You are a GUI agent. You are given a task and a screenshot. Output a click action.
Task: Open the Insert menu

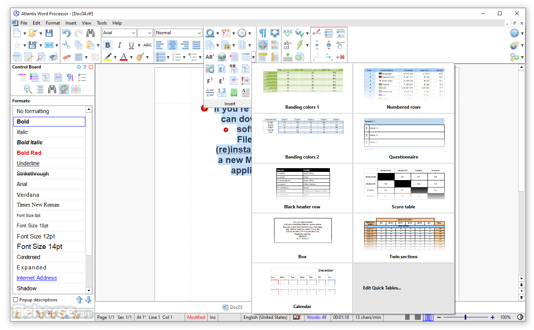71,23
